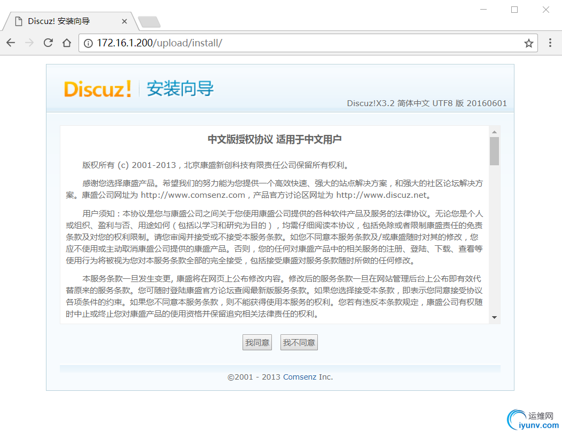Open Chrome three-dot menu
Viewport: 562px width, 434px height.
click(x=550, y=43)
